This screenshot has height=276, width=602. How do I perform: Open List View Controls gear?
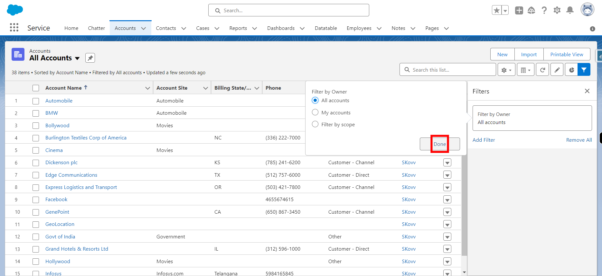coord(506,70)
